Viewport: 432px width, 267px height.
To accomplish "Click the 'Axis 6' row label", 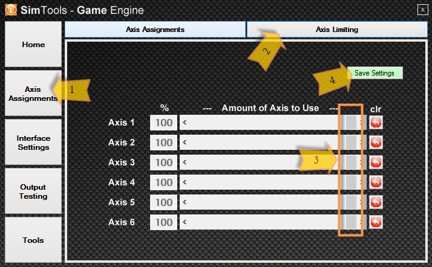I will 122,222.
